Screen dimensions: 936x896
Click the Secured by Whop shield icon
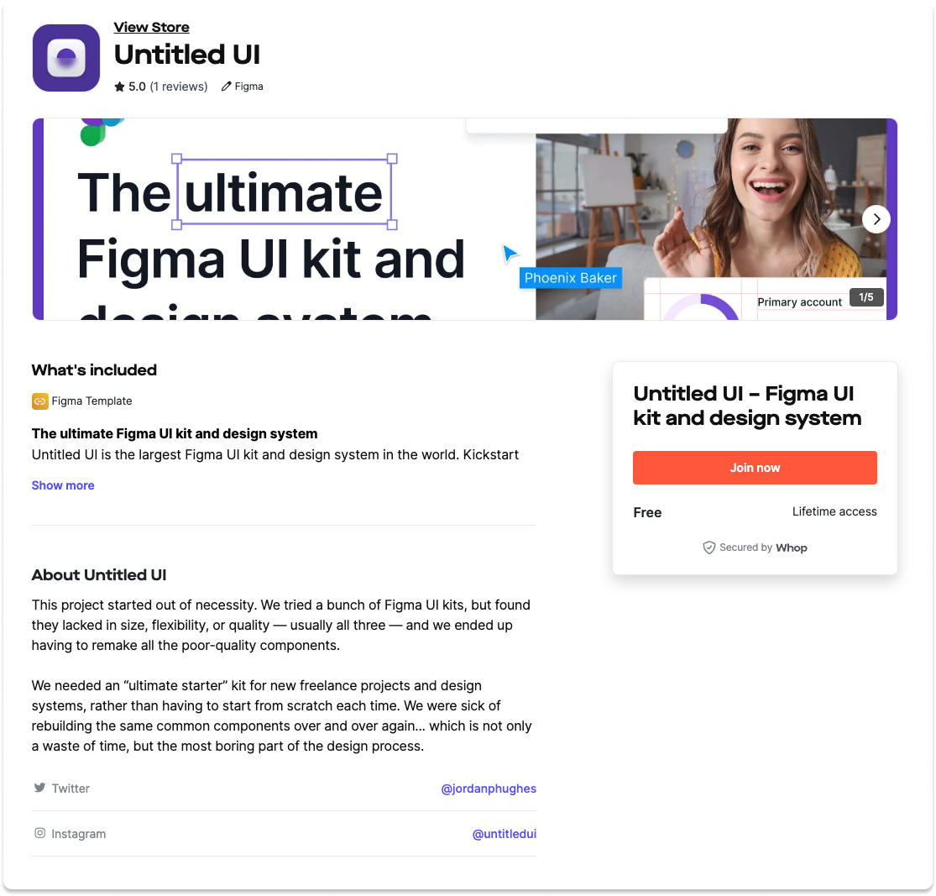tap(709, 548)
